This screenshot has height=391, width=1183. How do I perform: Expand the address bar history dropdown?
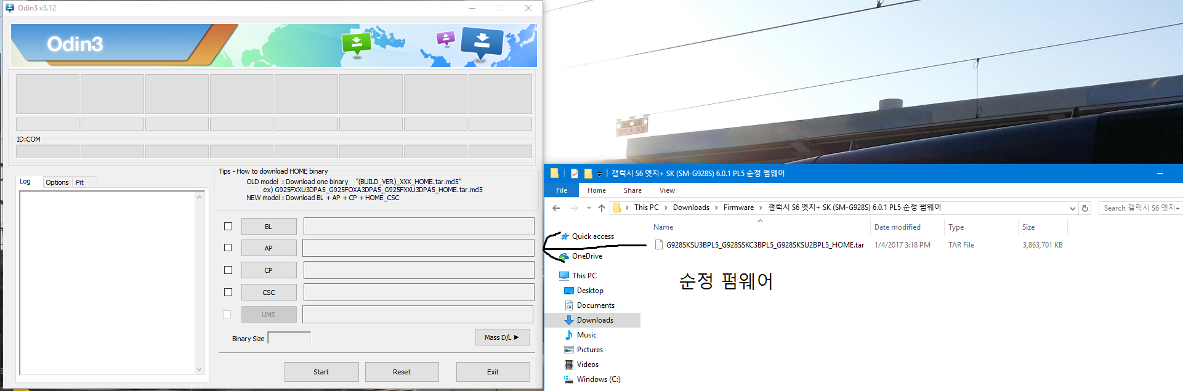1073,208
